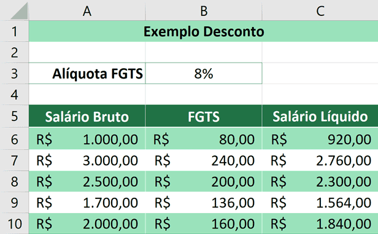Screen dimensions: 378x234
Task: Select the 8% rate cell
Action: 204,74
